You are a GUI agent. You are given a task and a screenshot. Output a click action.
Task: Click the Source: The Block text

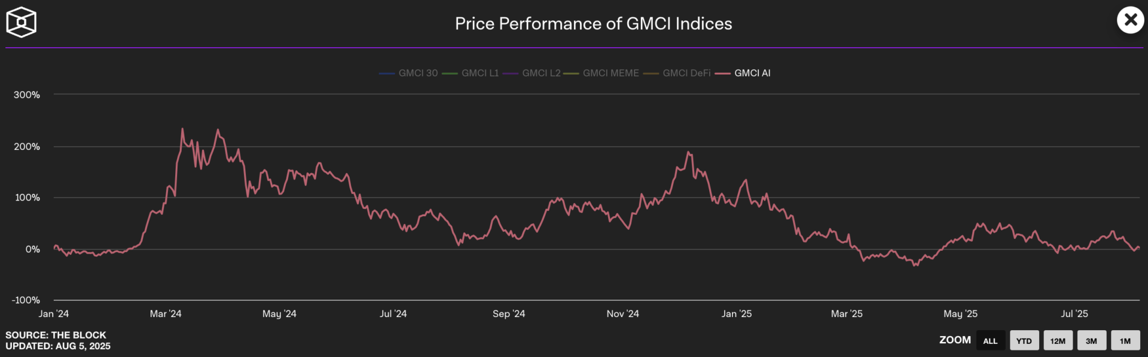(x=56, y=335)
